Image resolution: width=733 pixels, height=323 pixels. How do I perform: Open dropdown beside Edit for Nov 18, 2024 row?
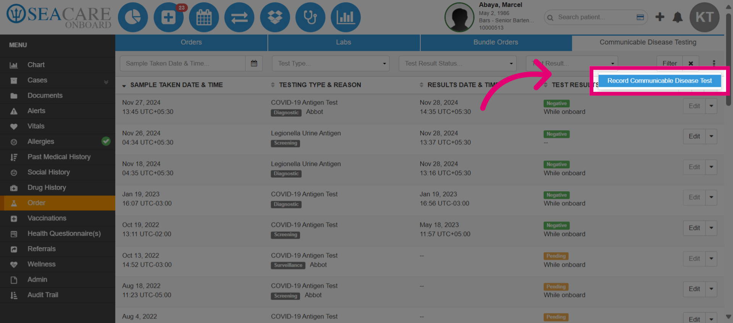pos(711,167)
